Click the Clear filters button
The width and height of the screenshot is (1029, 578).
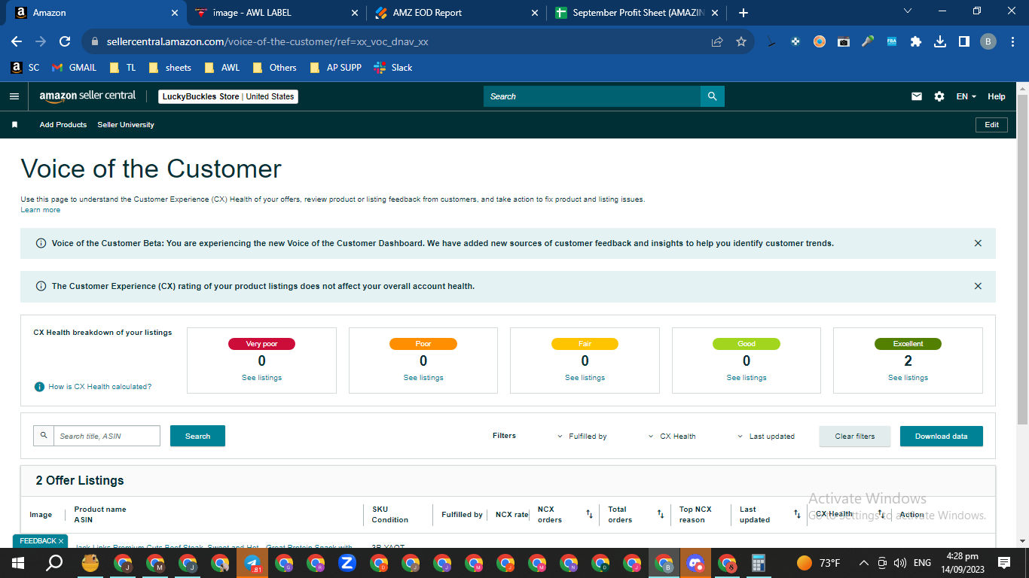(x=855, y=437)
